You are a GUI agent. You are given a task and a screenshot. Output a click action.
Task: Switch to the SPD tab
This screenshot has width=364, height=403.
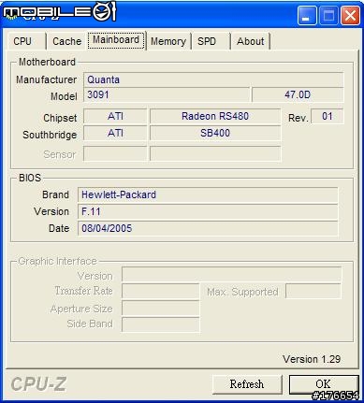click(211, 41)
